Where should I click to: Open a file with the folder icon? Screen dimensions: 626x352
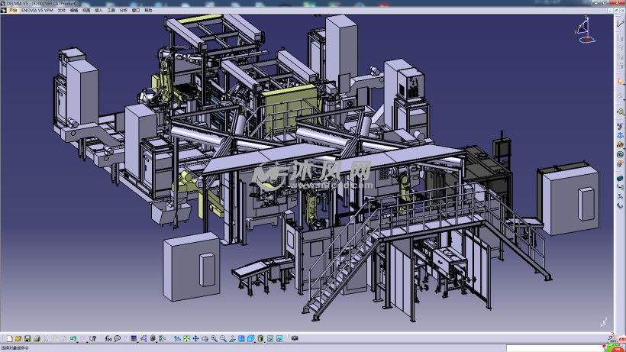(x=18, y=338)
